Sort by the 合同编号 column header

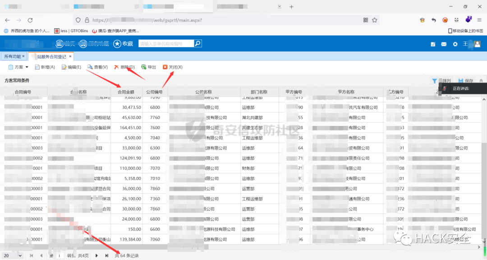point(23,92)
